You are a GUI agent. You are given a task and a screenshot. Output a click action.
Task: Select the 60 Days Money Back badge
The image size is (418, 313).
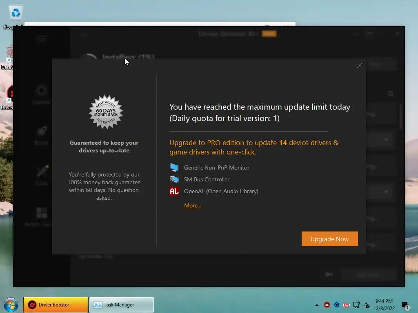[x=106, y=112]
